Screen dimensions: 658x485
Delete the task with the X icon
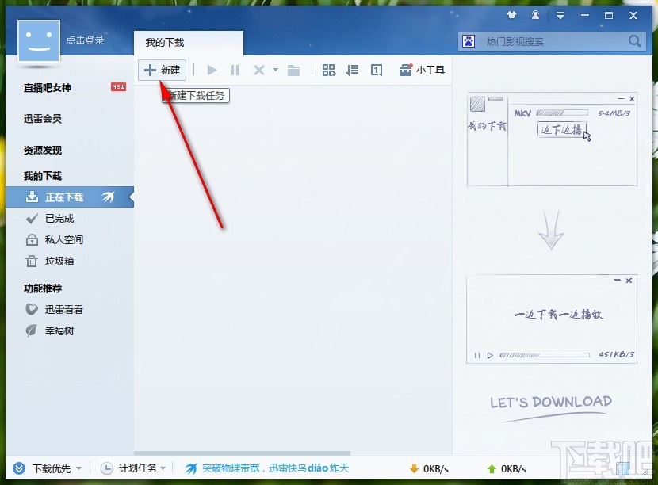[259, 70]
